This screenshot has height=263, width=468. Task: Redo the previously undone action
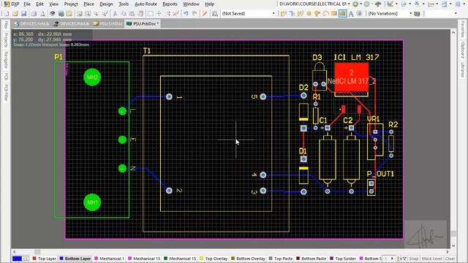point(195,13)
